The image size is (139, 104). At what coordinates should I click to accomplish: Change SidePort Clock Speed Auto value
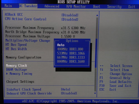click(x=66, y=89)
